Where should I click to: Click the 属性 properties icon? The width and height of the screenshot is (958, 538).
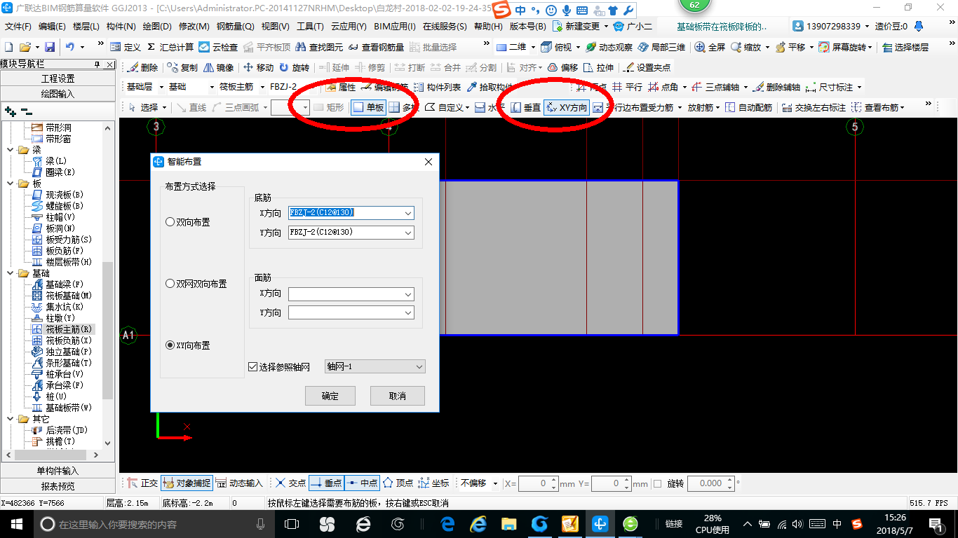340,87
